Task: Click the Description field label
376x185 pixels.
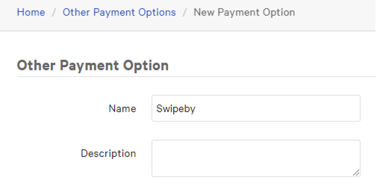Action: click(x=108, y=154)
